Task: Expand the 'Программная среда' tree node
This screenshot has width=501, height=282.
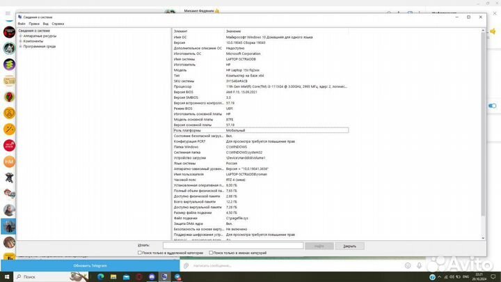Action: (x=20, y=47)
